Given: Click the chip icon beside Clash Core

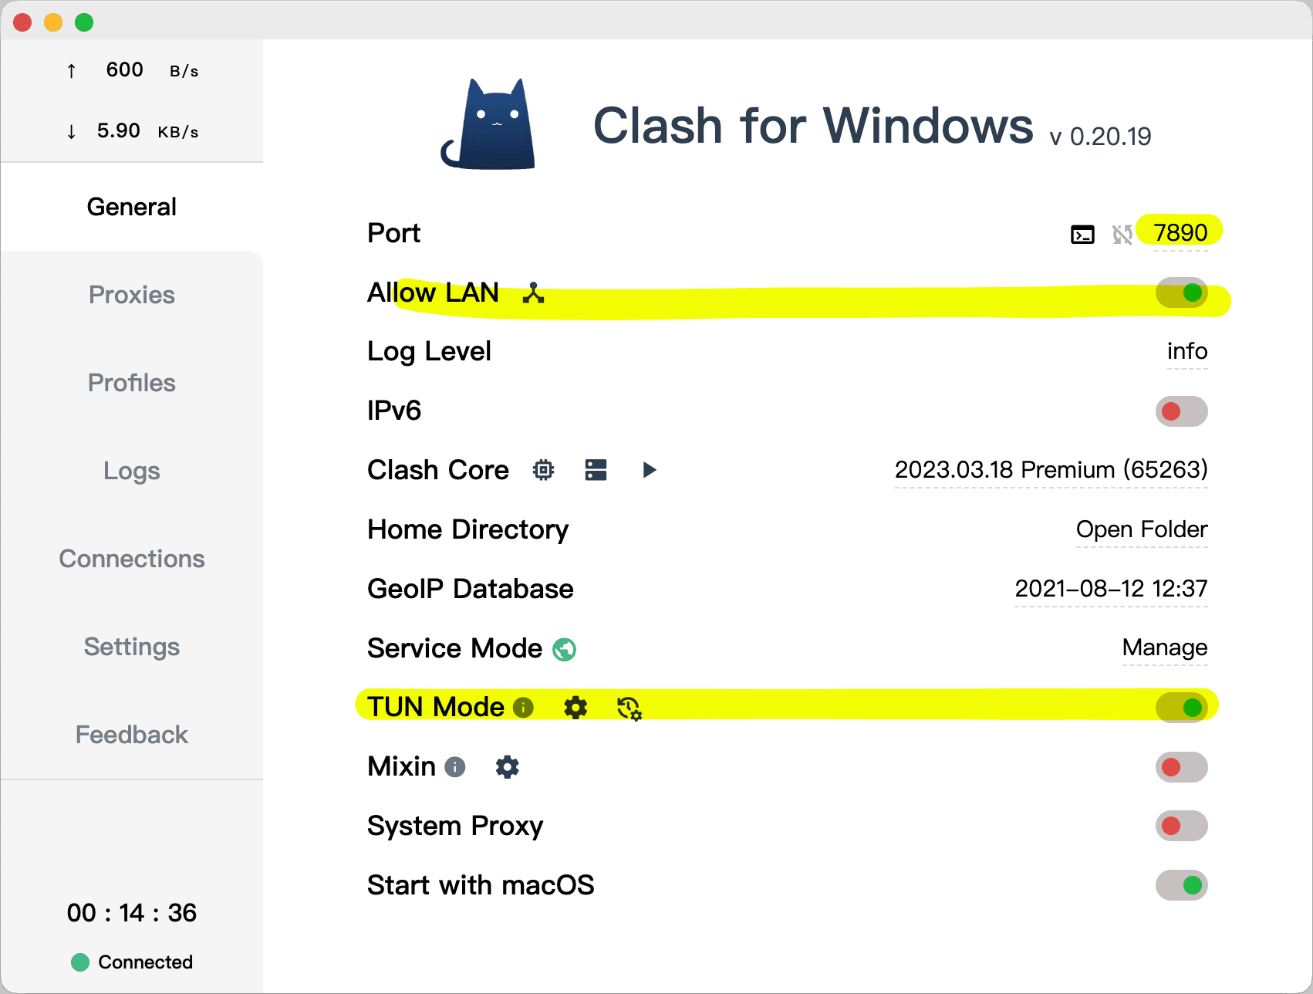Looking at the screenshot, I should click(x=544, y=470).
